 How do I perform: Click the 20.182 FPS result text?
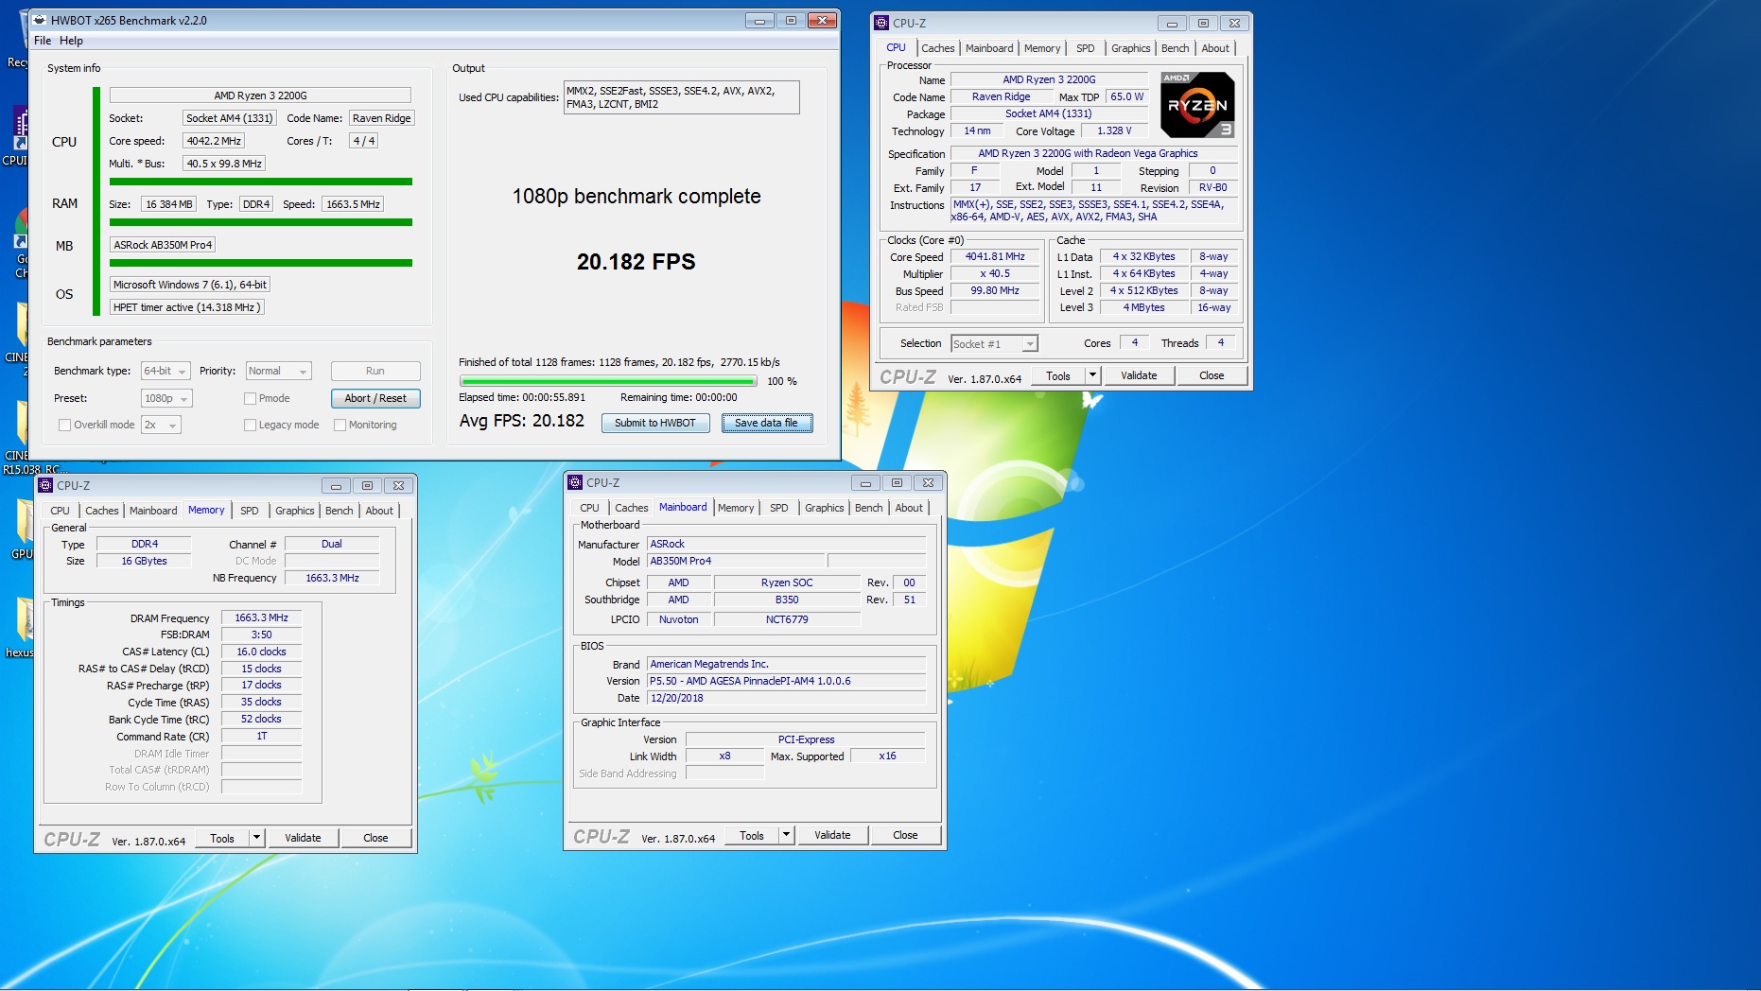pos(636,261)
